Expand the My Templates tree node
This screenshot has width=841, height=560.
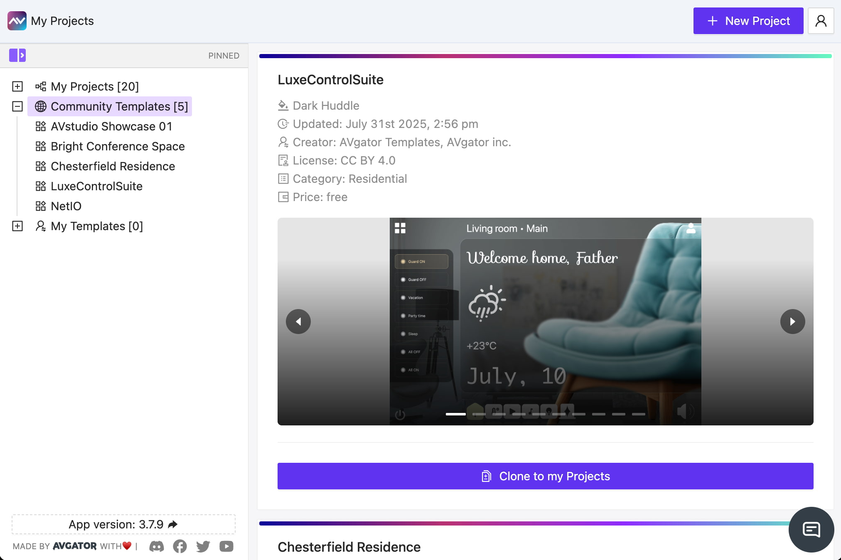coord(17,226)
